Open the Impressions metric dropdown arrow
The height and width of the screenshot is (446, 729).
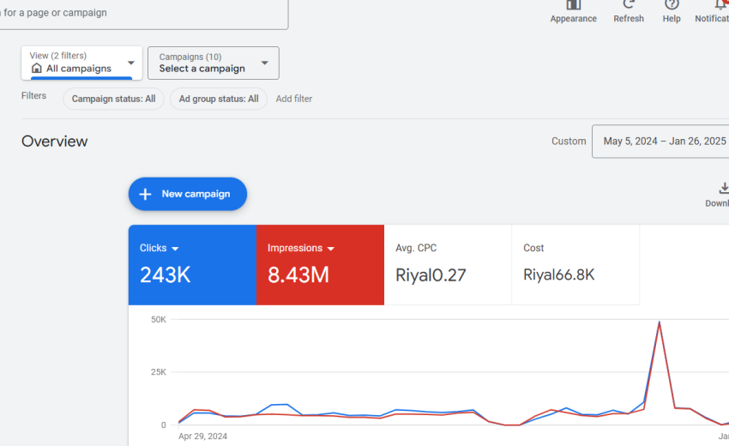(331, 249)
